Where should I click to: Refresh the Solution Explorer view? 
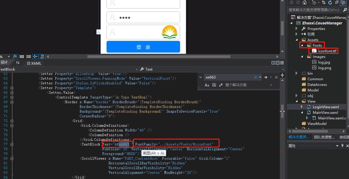330,2
